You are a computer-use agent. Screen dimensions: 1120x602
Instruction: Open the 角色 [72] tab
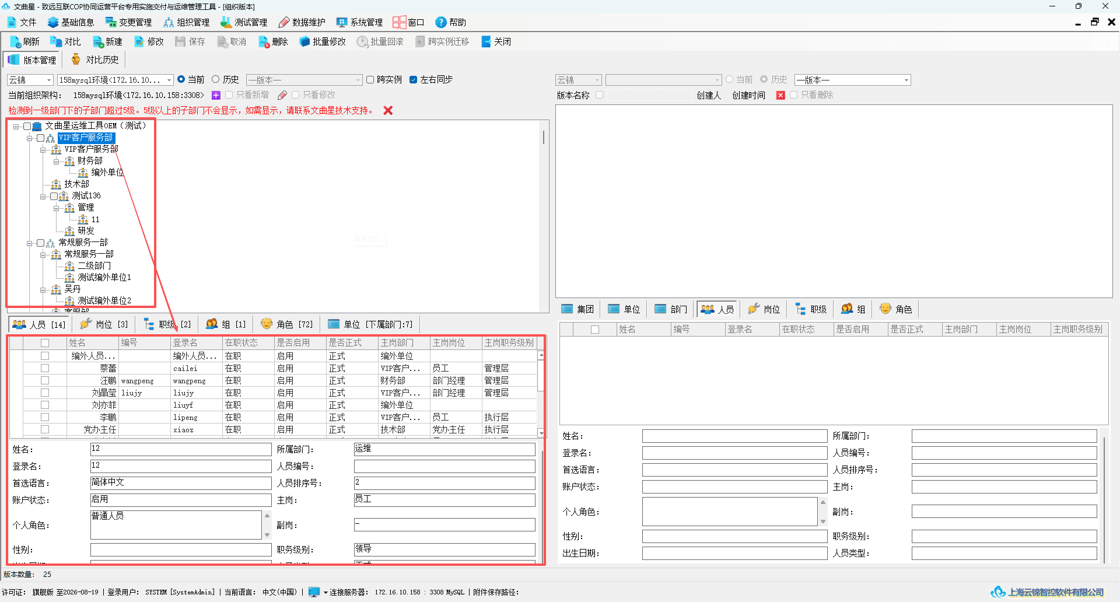pyautogui.click(x=287, y=324)
